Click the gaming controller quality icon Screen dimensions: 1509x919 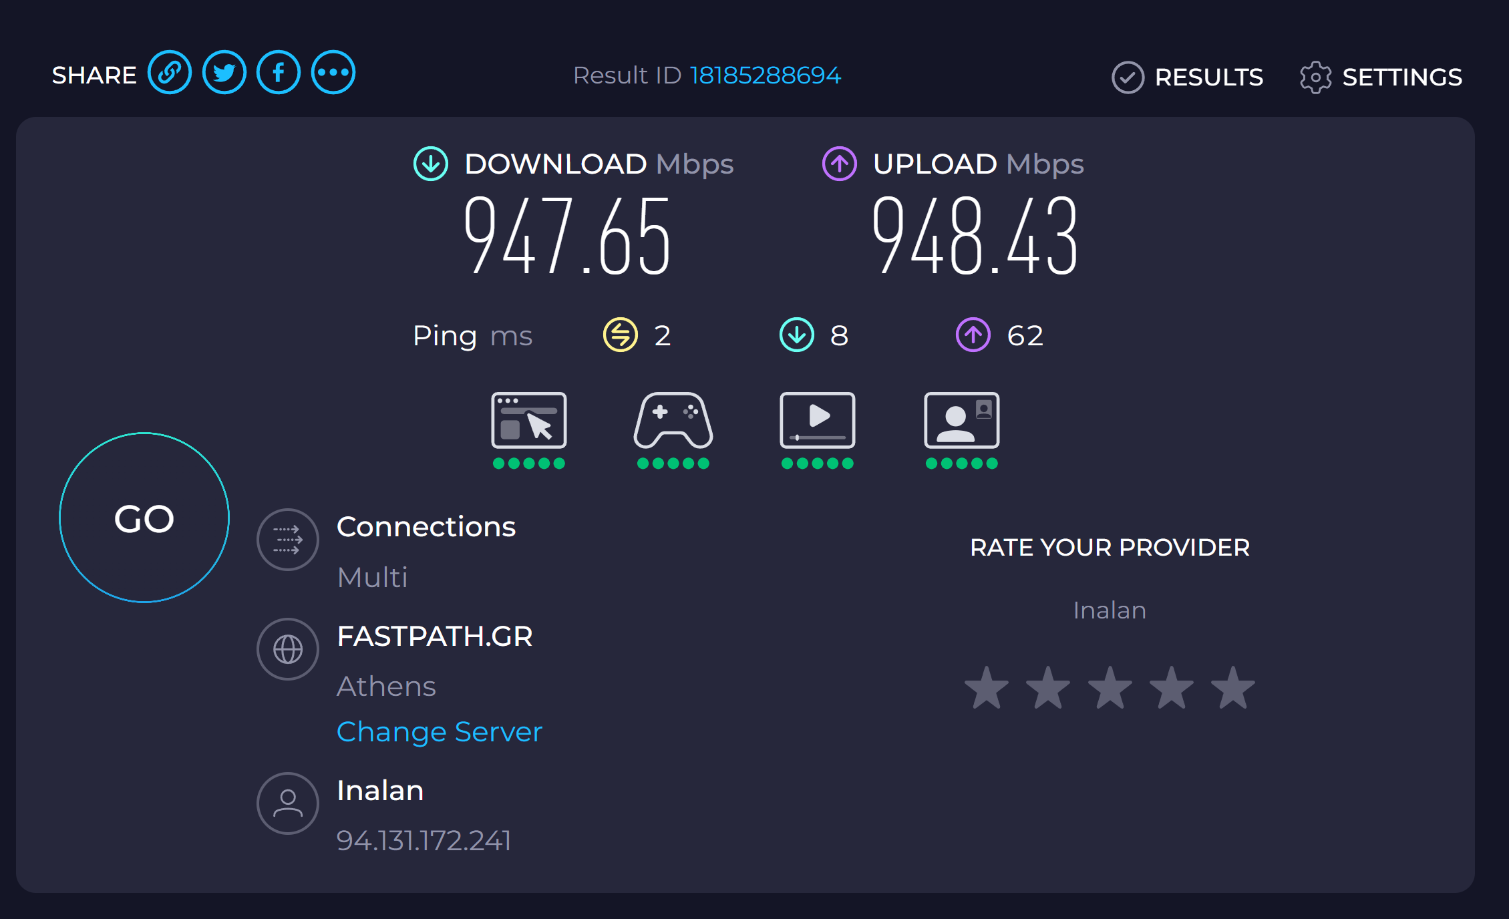pyautogui.click(x=673, y=421)
